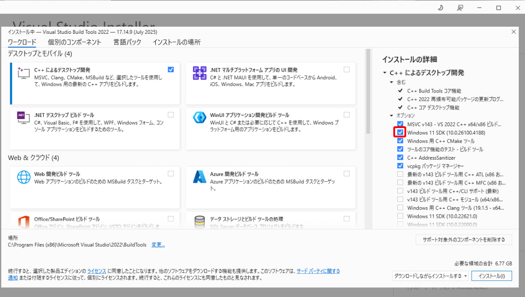Click the .NET MAUI multi-platform workload icon
Screen dimensions: 525x297
pos(200,73)
